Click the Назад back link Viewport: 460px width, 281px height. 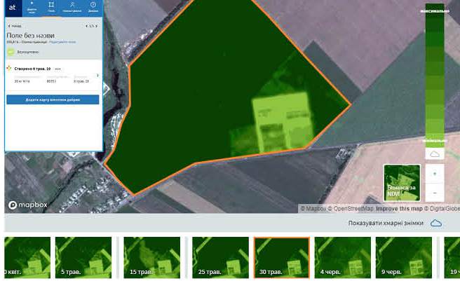(x=14, y=26)
